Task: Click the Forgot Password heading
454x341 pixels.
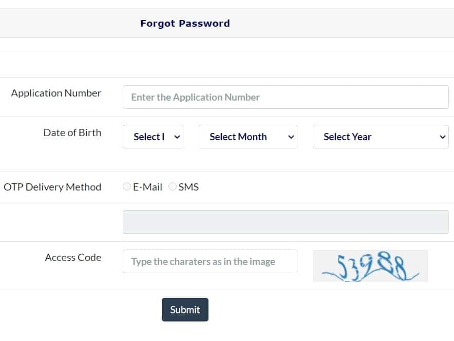Action: [x=185, y=23]
